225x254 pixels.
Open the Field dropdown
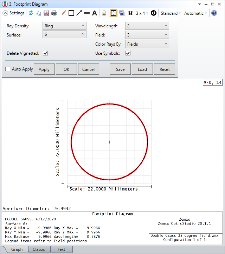[147, 35]
